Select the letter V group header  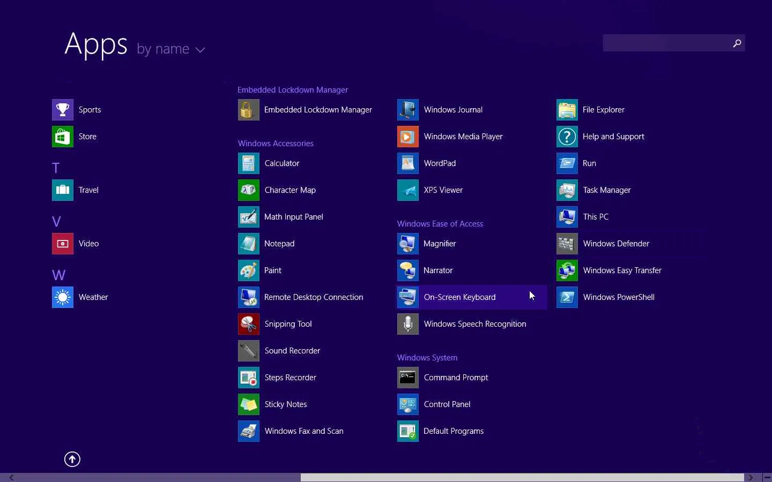(56, 222)
